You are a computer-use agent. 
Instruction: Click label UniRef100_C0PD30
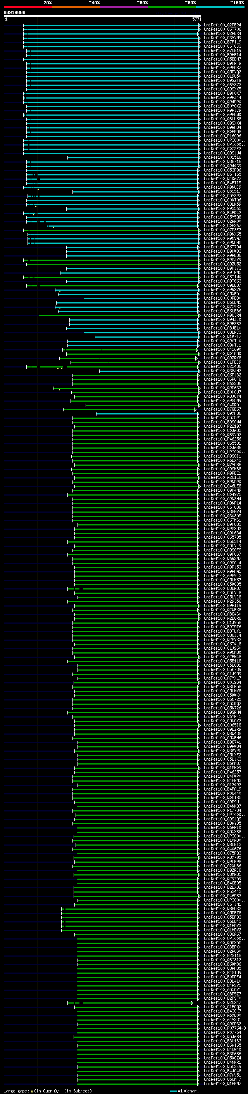tap(222, 298)
